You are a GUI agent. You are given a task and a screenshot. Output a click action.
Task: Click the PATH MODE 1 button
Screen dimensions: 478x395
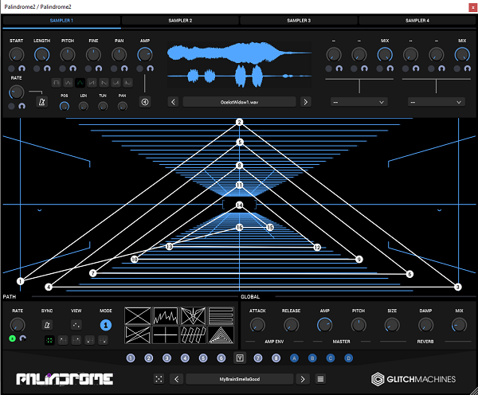[106, 325]
